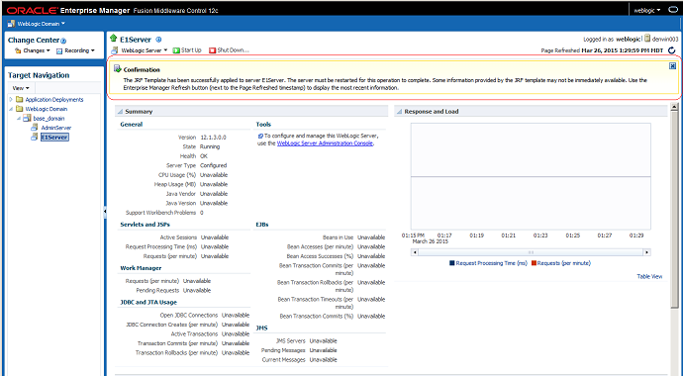Click the Start Up button

pyautogui.click(x=187, y=50)
